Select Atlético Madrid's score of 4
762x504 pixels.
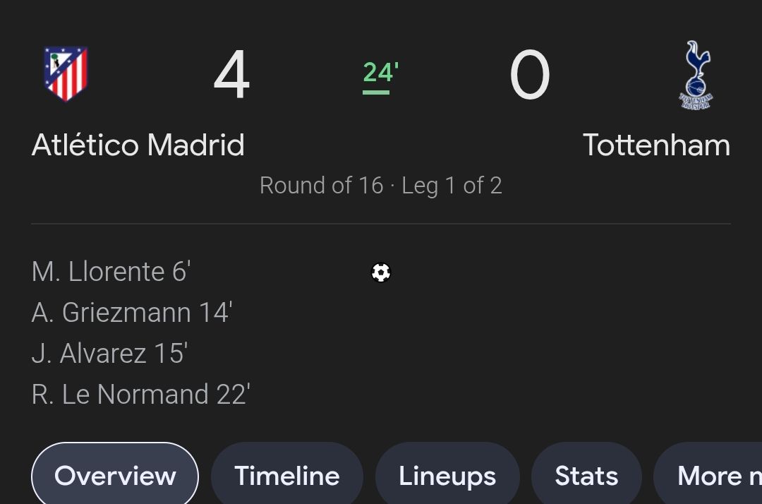pyautogui.click(x=231, y=76)
